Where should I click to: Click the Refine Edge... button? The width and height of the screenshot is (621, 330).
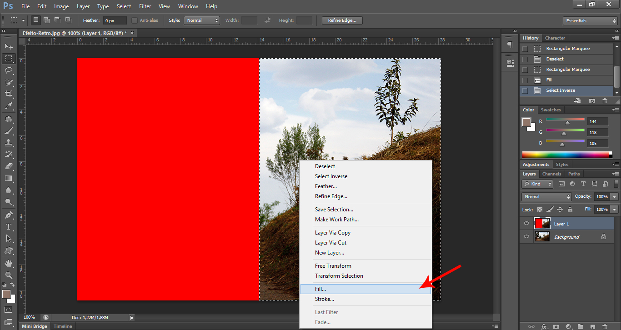342,20
